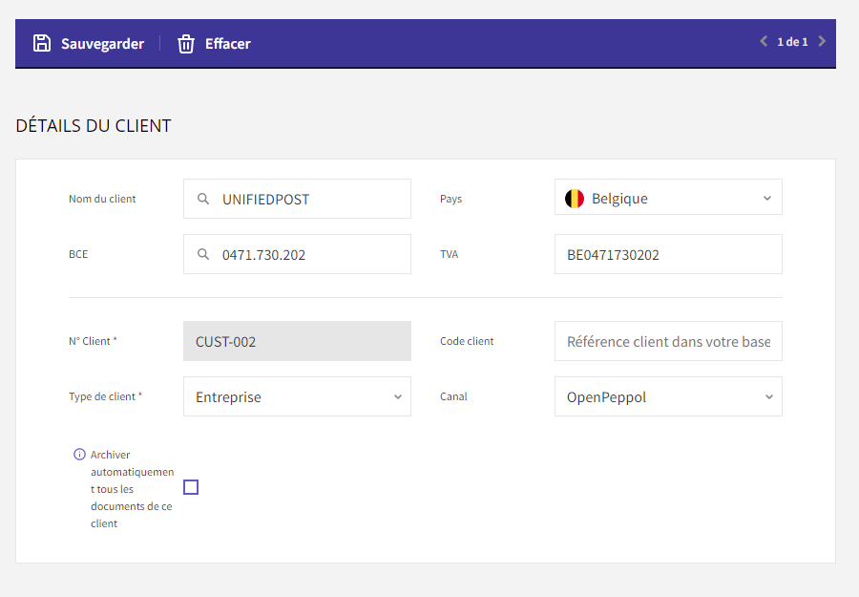Open the Canal dropdown showing OpenPeppol
The height and width of the screenshot is (597, 859).
coord(668,396)
